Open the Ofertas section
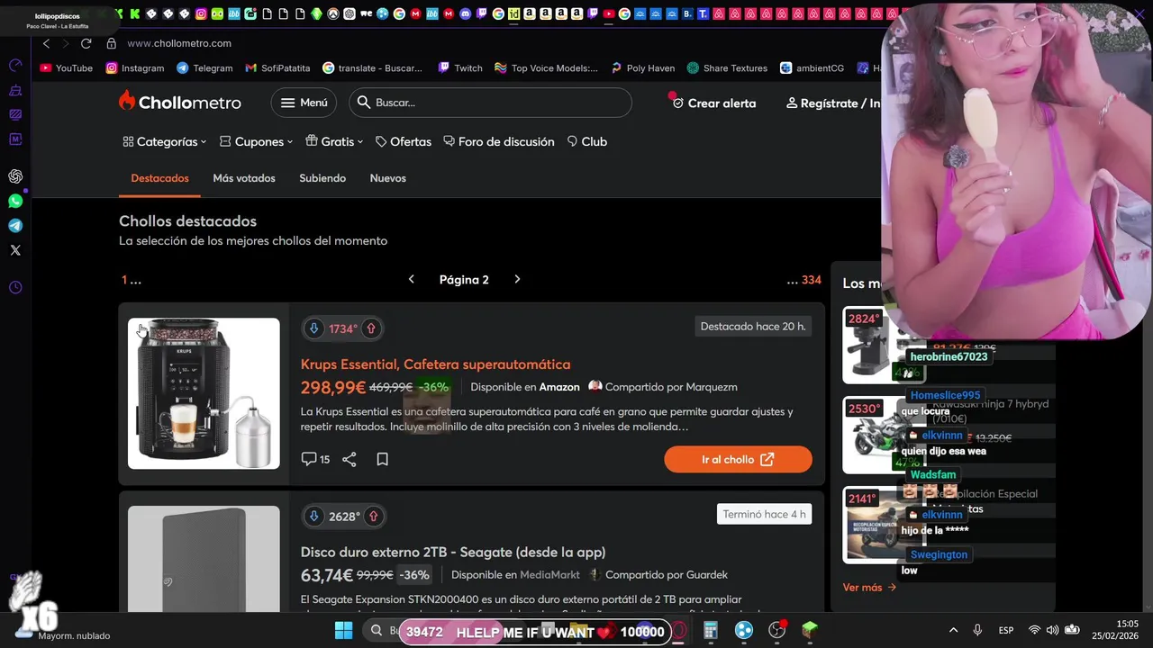This screenshot has height=648, width=1153. click(x=403, y=141)
